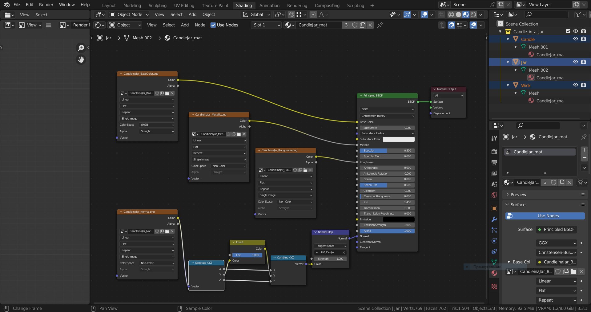
Task: Pin the CandleJar_mat node tree
Action: click(380, 25)
